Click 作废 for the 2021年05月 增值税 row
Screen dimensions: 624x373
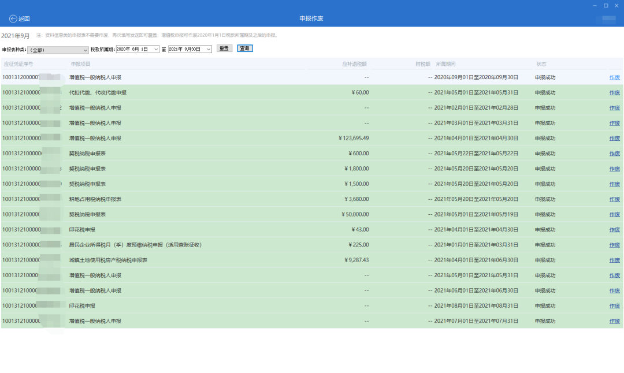pos(614,275)
